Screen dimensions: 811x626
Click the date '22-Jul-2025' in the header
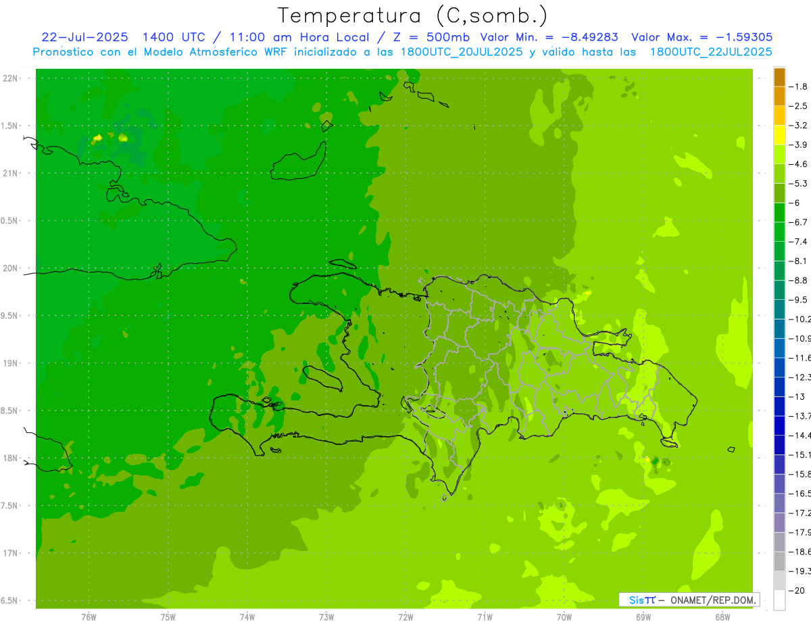(84, 37)
